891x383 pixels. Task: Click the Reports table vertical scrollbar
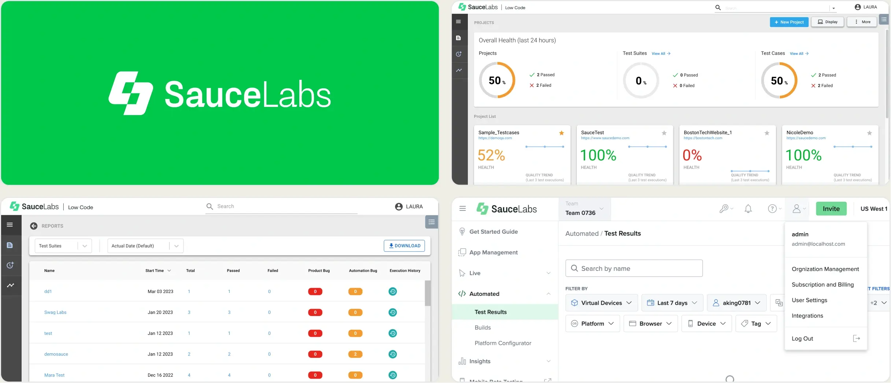pyautogui.click(x=428, y=293)
